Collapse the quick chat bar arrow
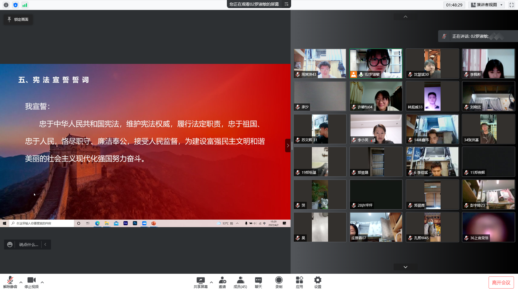The width and height of the screenshot is (518, 291). click(x=45, y=244)
